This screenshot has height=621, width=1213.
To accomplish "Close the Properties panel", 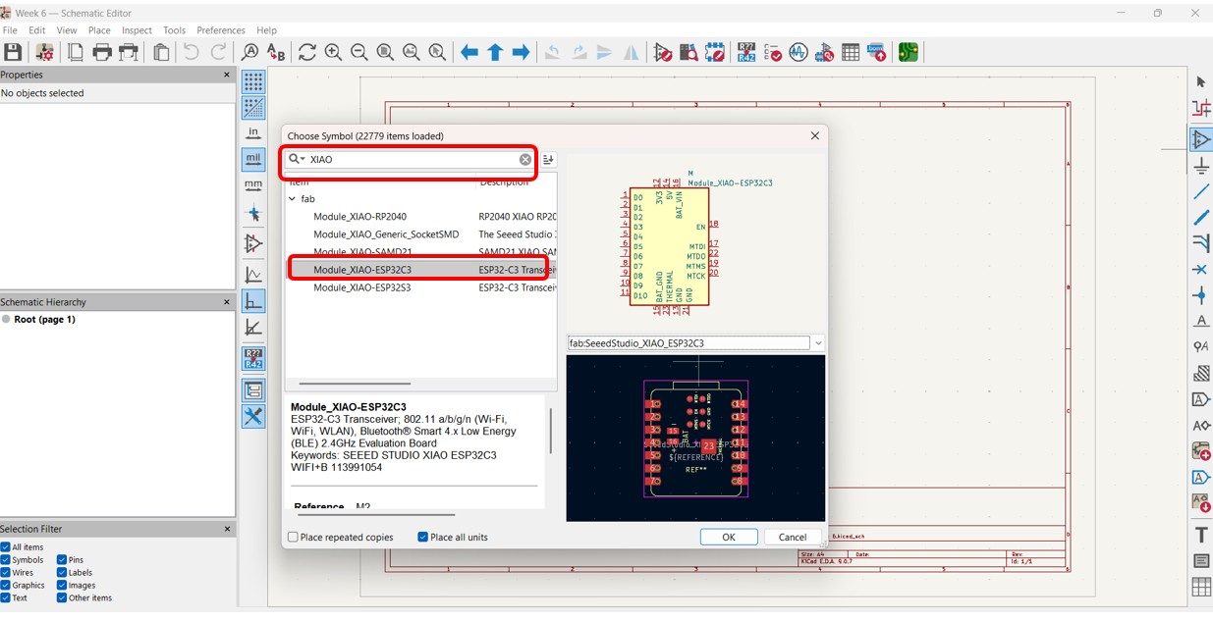I will click(227, 75).
